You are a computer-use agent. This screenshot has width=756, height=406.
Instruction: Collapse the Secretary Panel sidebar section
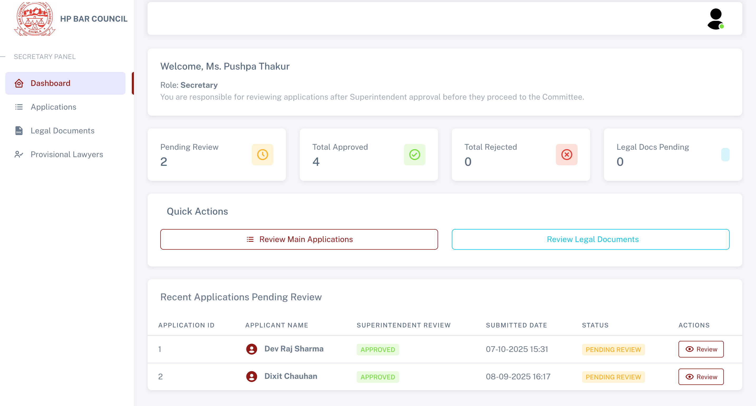3,57
